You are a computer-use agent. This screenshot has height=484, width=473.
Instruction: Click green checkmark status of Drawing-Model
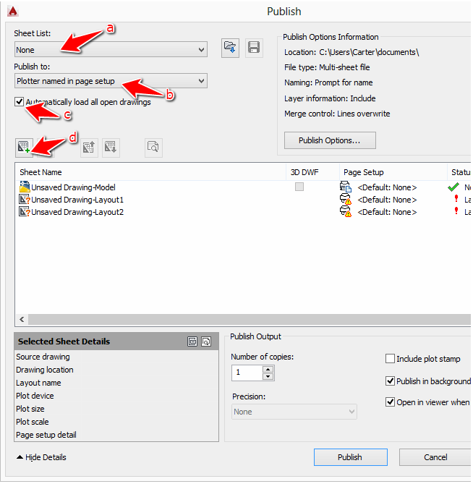(x=453, y=187)
